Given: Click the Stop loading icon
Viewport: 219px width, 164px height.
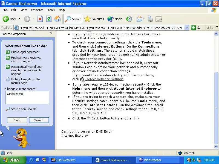Looking at the screenshot, I should pyautogui.click(x=40, y=19).
